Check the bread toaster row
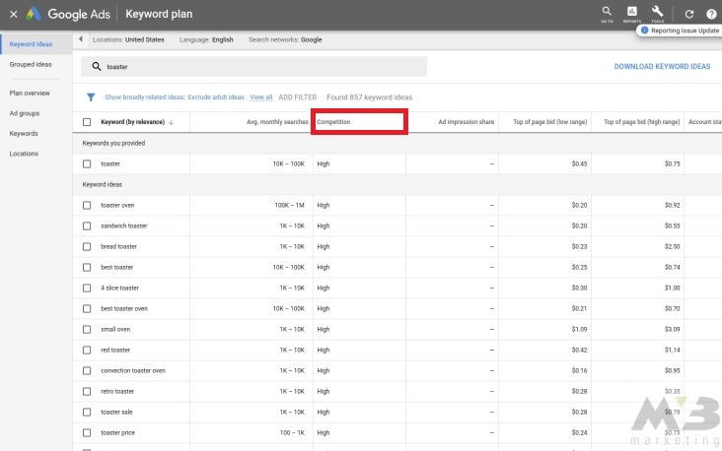The height and width of the screenshot is (451, 722). [x=87, y=246]
